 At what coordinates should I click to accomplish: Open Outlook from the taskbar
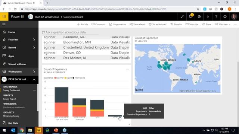click(x=13, y=130)
